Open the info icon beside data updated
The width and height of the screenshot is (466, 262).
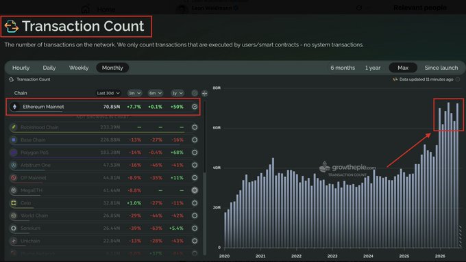[x=458, y=79]
